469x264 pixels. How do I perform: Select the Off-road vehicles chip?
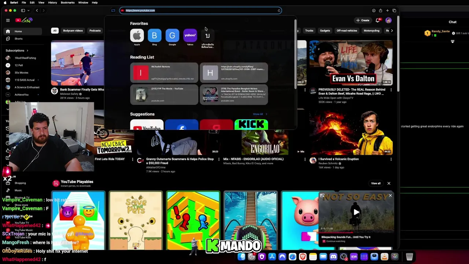click(x=347, y=31)
